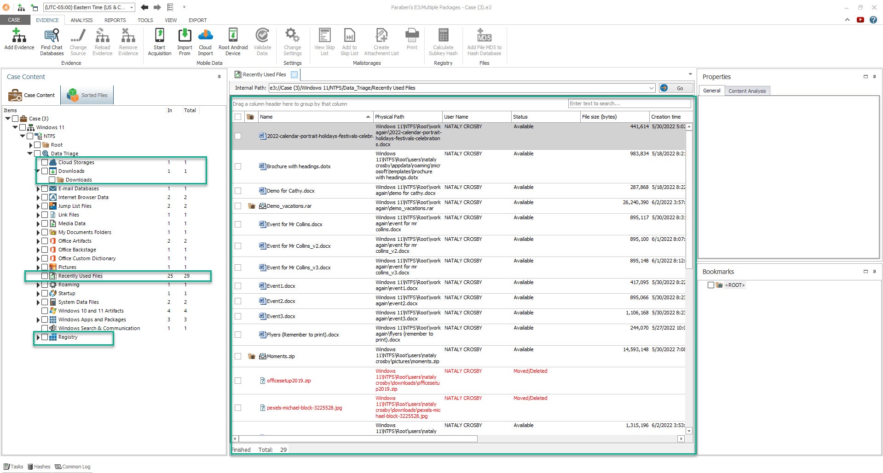The width and height of the screenshot is (883, 473).
Task: Switch to the ANALYSIS ribbon tab
Action: pyautogui.click(x=81, y=20)
